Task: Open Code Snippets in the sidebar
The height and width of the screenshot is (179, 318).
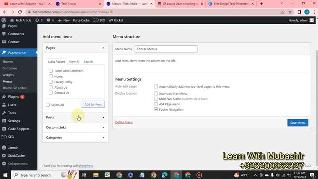Action: click(19, 129)
